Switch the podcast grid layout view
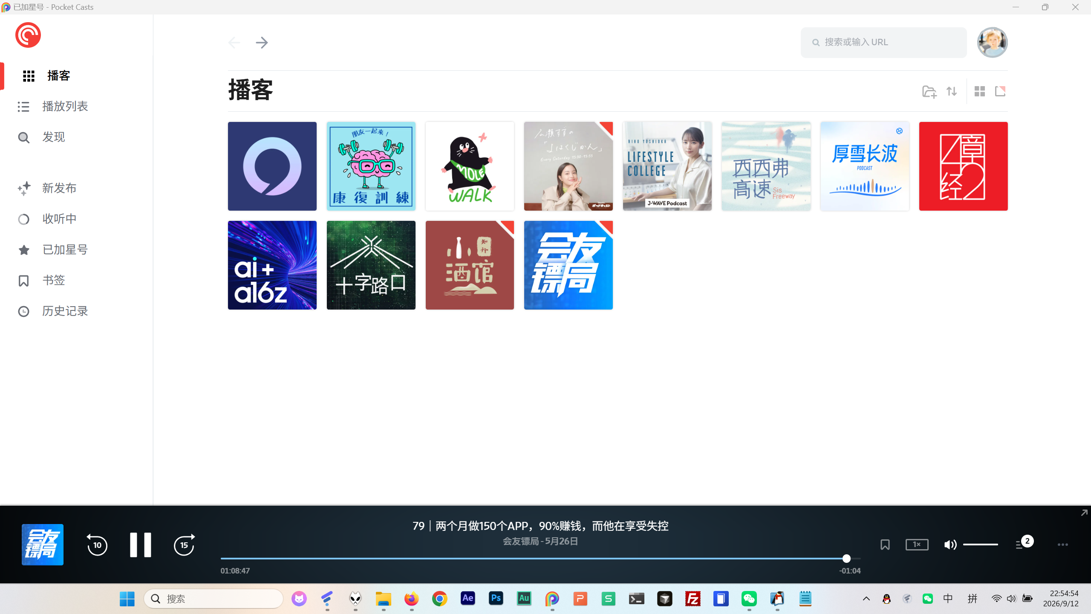The width and height of the screenshot is (1091, 614). pos(980,91)
